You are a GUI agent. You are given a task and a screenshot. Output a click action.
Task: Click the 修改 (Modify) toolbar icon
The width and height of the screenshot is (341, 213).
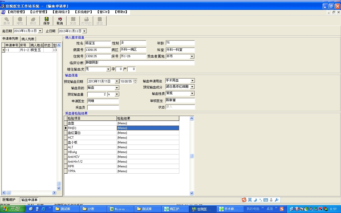point(33,21)
